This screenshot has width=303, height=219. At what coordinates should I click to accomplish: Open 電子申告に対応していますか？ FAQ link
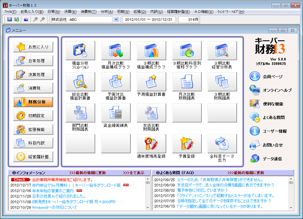point(202,190)
